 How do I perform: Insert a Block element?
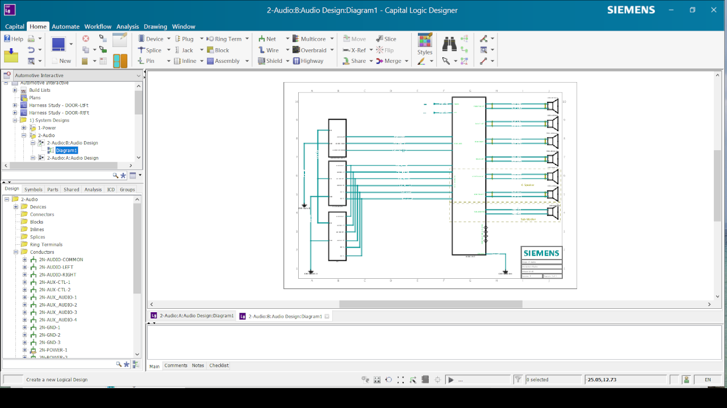[x=218, y=50]
